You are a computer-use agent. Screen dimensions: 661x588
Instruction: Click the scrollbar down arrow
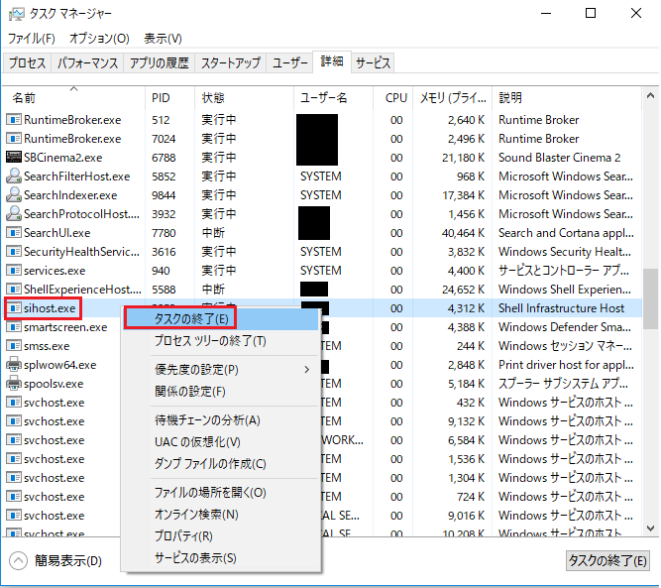(650, 529)
